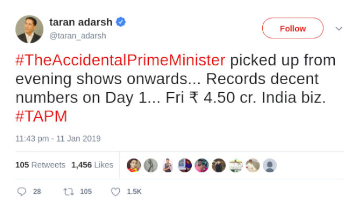Like the tweet with the heart icon

point(115,192)
